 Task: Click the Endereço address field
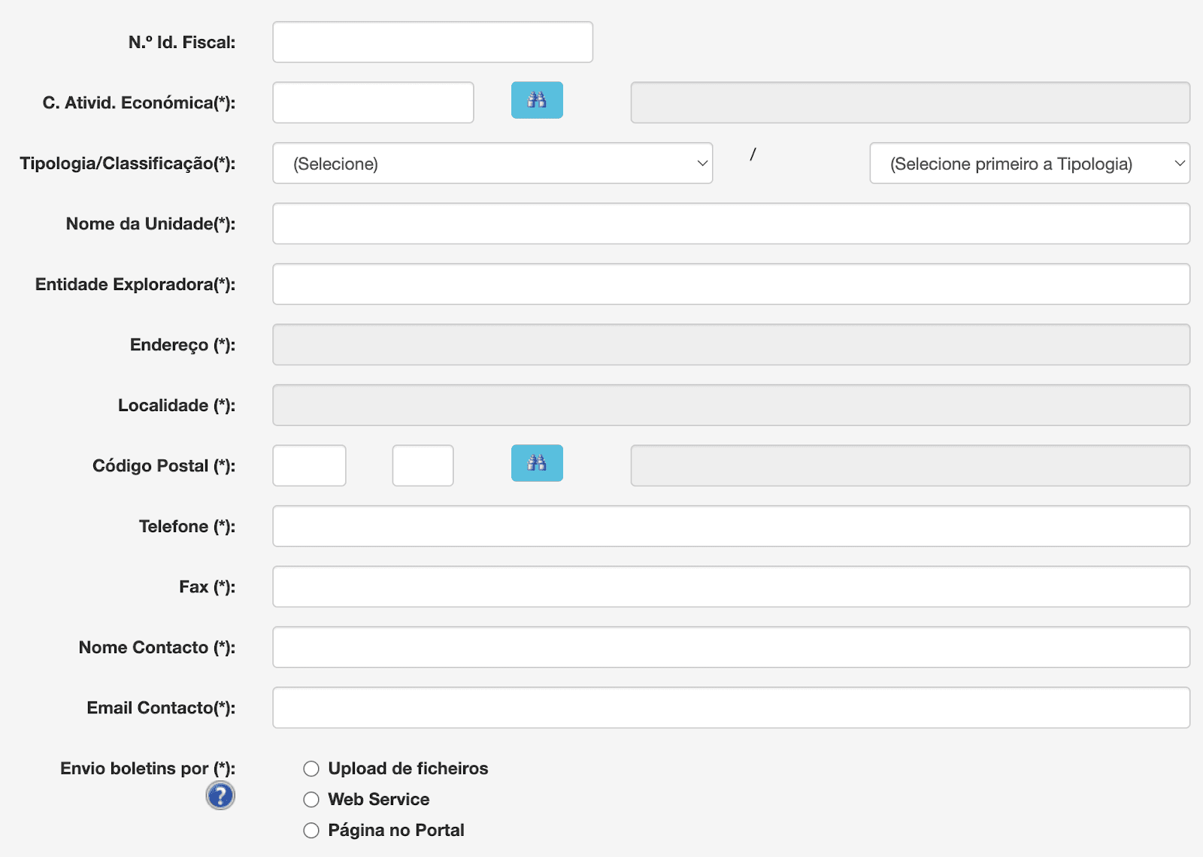click(731, 344)
